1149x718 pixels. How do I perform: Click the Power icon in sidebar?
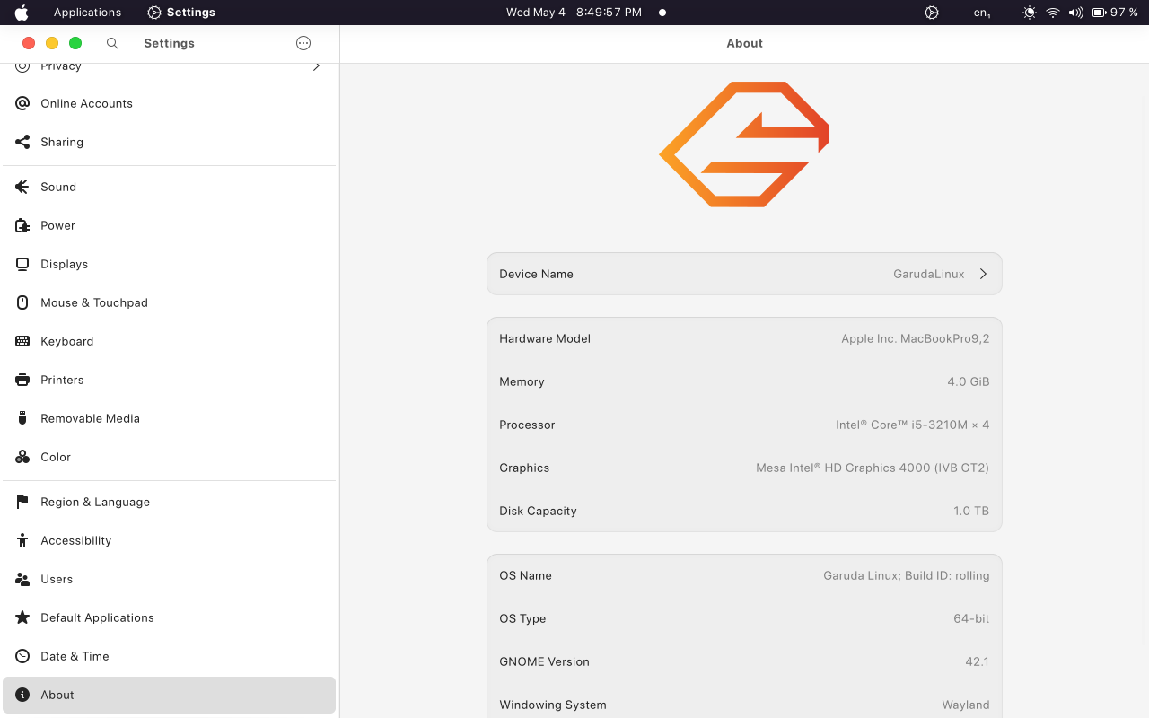22,225
